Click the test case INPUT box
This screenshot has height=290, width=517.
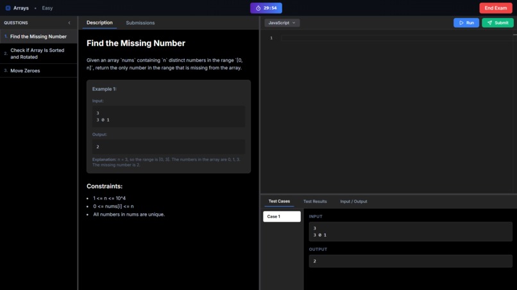pos(411,231)
